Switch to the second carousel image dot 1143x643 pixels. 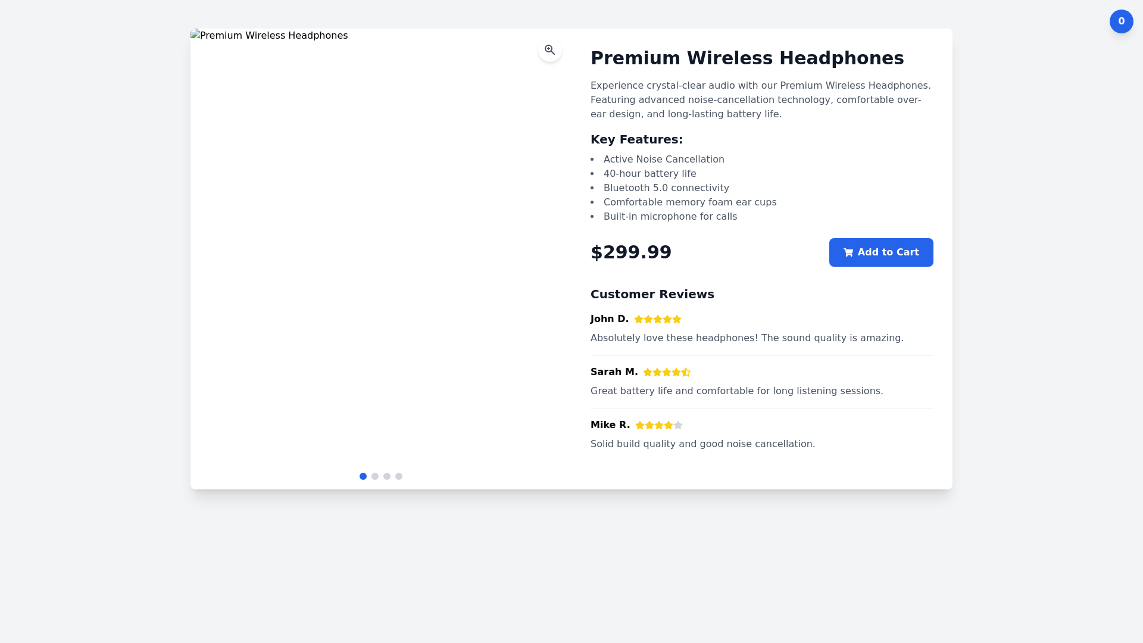(375, 476)
